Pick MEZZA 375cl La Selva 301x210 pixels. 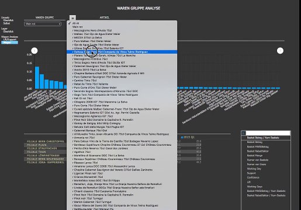122,37
